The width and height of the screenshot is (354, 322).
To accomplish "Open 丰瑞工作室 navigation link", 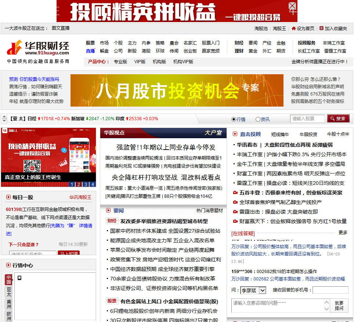I will (x=334, y=43).
